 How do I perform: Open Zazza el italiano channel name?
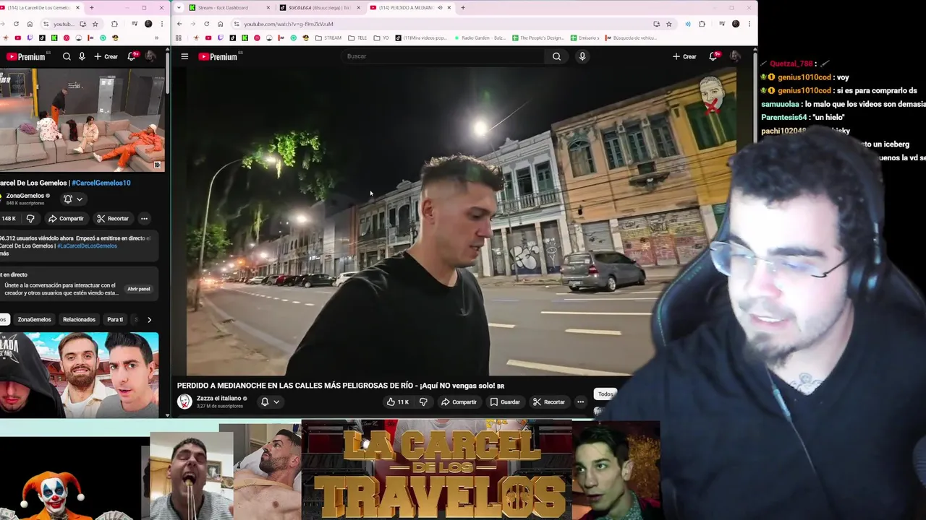tap(218, 398)
